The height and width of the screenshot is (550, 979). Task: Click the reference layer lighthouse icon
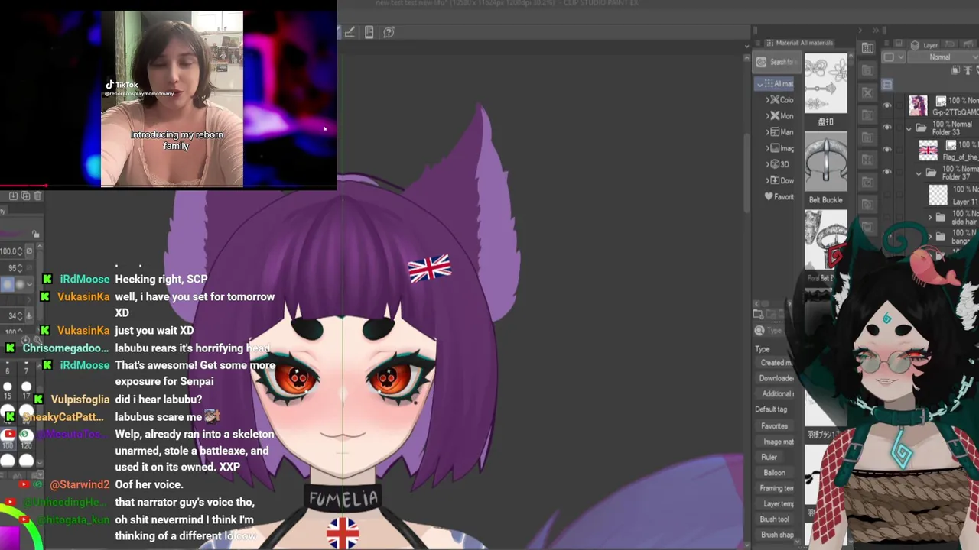click(968, 70)
